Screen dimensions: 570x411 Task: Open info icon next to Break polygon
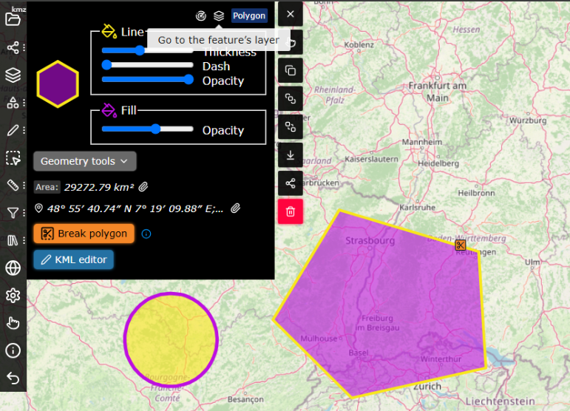(x=146, y=234)
